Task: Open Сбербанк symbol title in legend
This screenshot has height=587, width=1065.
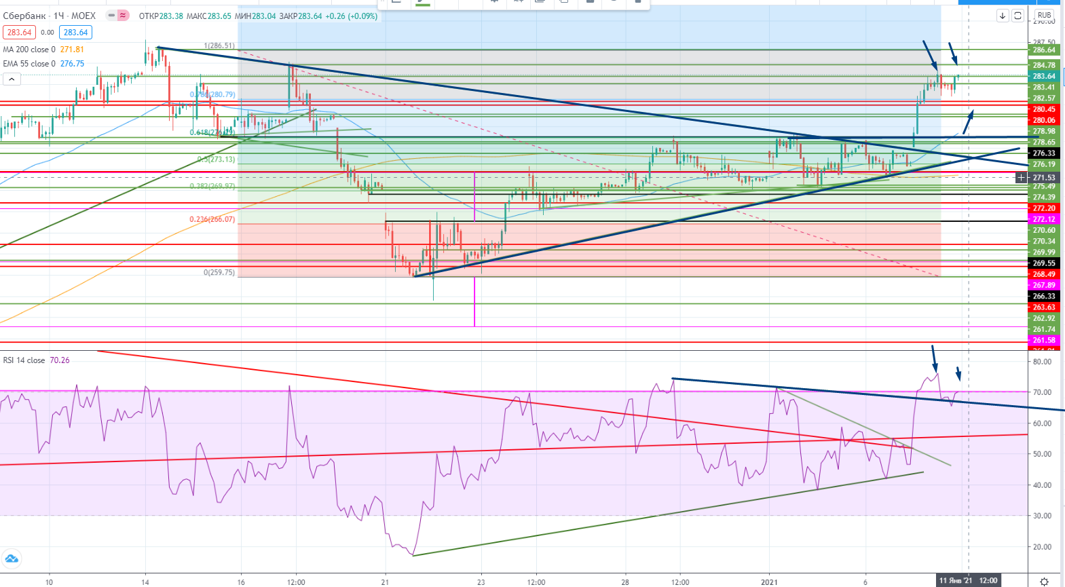Action: point(24,16)
